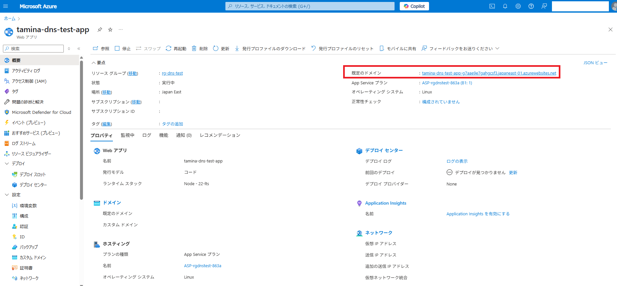Open the settings gear in header
The width and height of the screenshot is (617, 286).
(518, 6)
